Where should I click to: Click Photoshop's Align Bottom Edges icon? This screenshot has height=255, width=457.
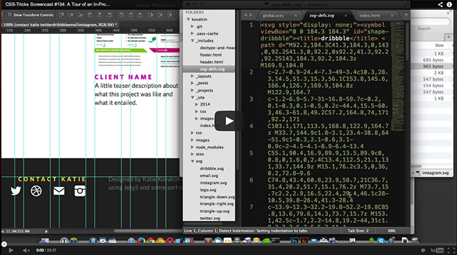click(80, 14)
